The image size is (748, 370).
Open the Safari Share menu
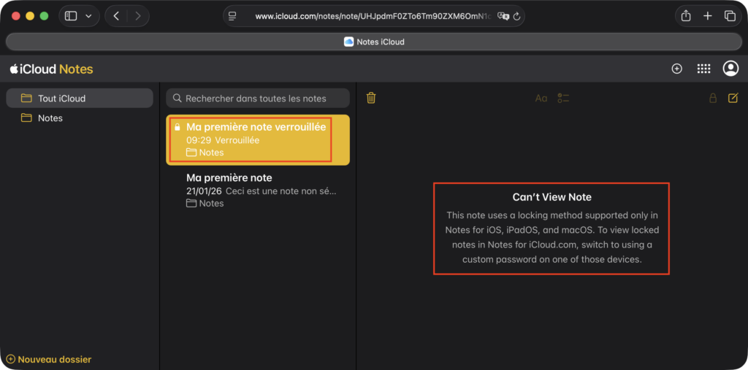(686, 16)
